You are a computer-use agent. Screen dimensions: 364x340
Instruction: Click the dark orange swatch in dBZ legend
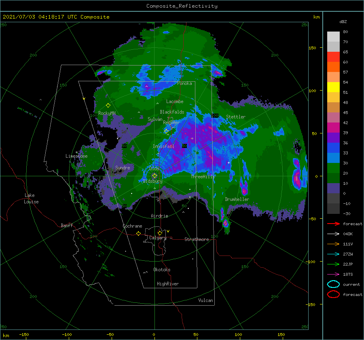click(333, 67)
